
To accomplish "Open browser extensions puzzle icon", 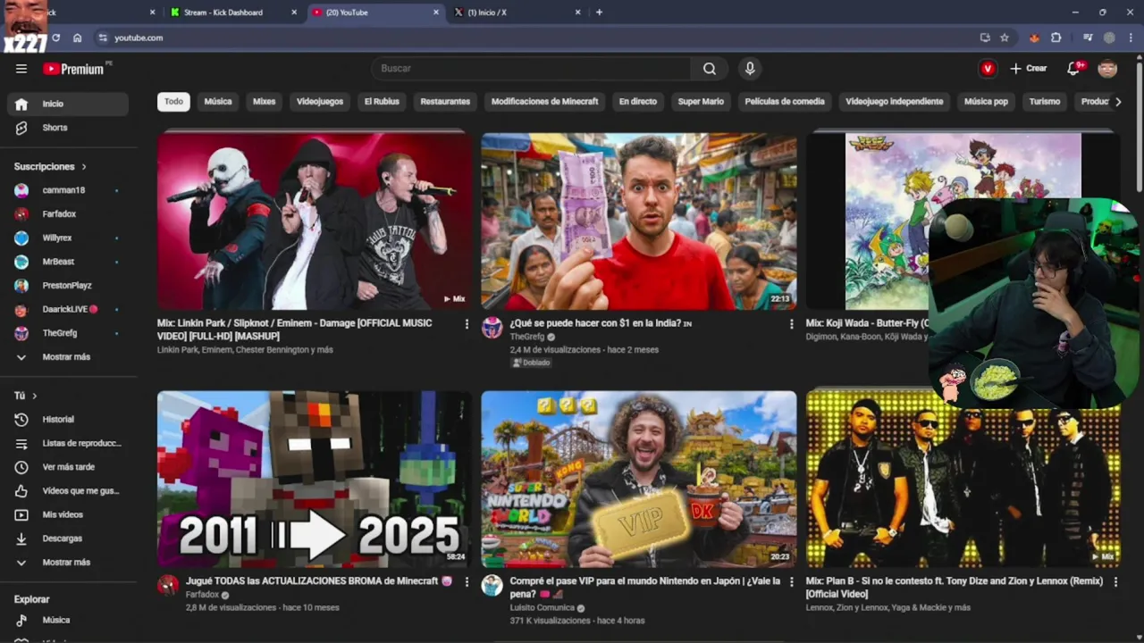I will [x=1056, y=38].
